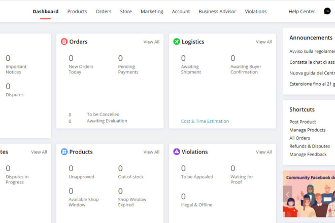Click Awaiting Buyer Confirmation count
Screen dimensions: 335x223
233,58
